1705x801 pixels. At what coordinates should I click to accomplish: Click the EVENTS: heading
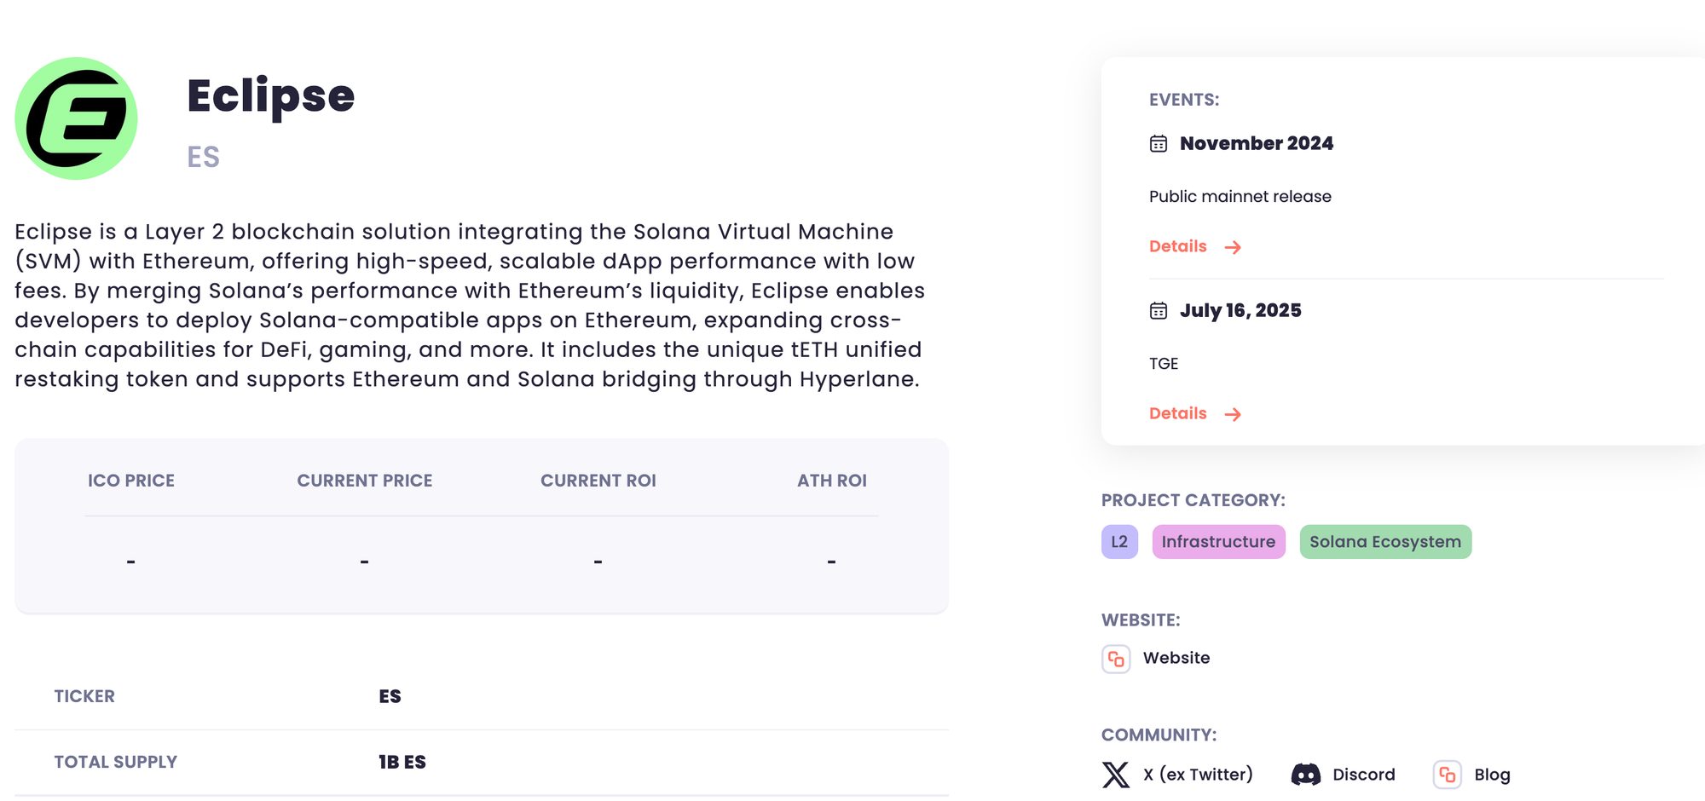(1184, 100)
